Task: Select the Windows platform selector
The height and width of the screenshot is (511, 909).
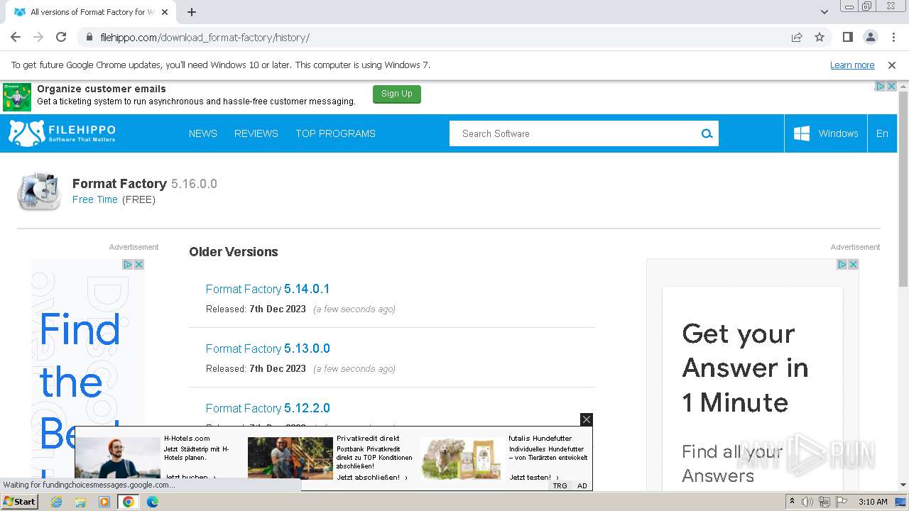Action: coord(826,133)
